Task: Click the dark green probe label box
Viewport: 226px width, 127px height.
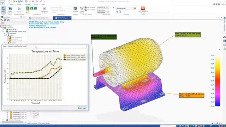Action: point(104,37)
